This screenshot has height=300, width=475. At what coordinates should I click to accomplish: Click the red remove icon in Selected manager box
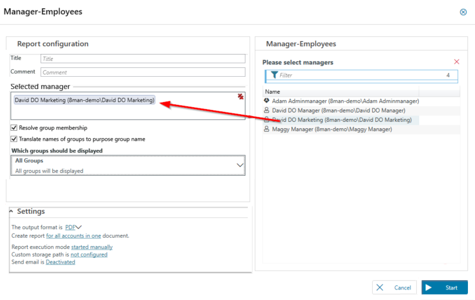click(241, 97)
